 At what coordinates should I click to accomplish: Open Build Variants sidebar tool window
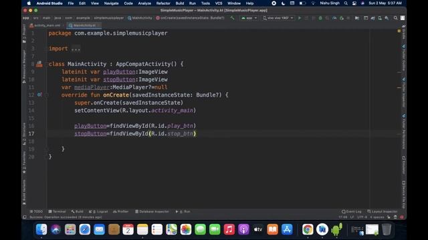[x=24, y=192]
